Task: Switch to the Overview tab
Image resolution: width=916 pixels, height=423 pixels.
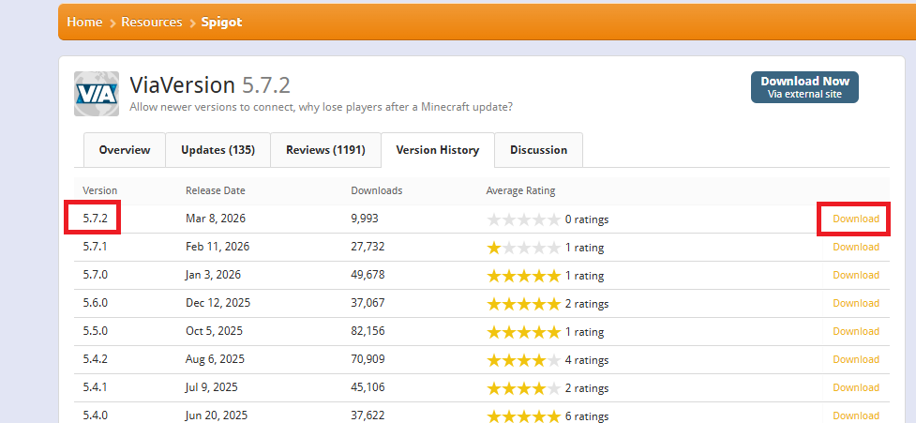Action: tap(125, 150)
